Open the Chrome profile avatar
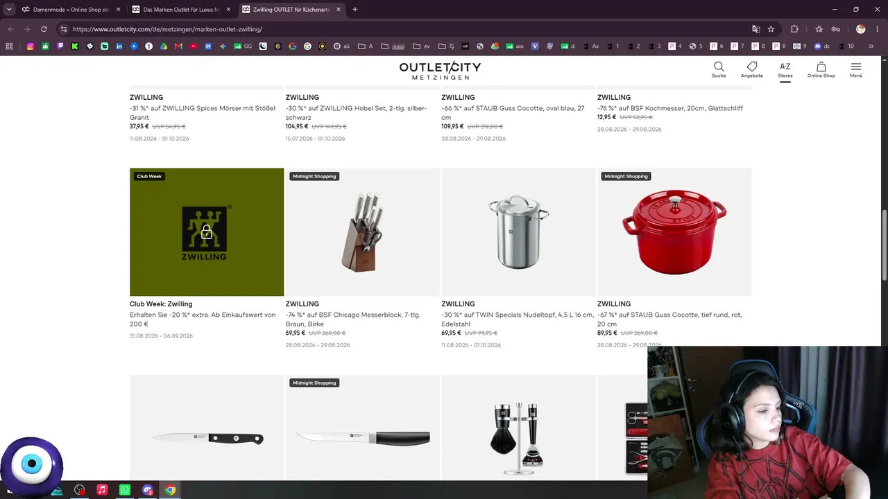888x499 pixels. point(861,29)
